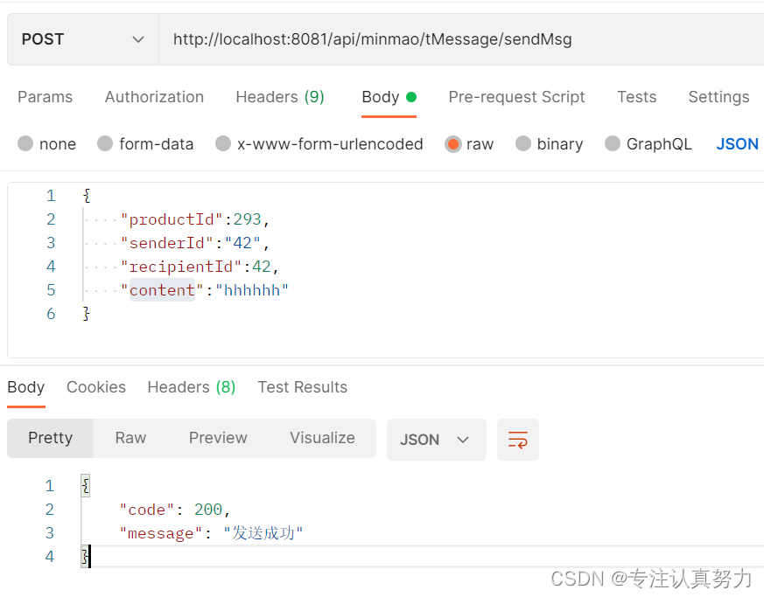Open the response Cookies tab
This screenshot has height=597, width=764.
[x=96, y=387]
